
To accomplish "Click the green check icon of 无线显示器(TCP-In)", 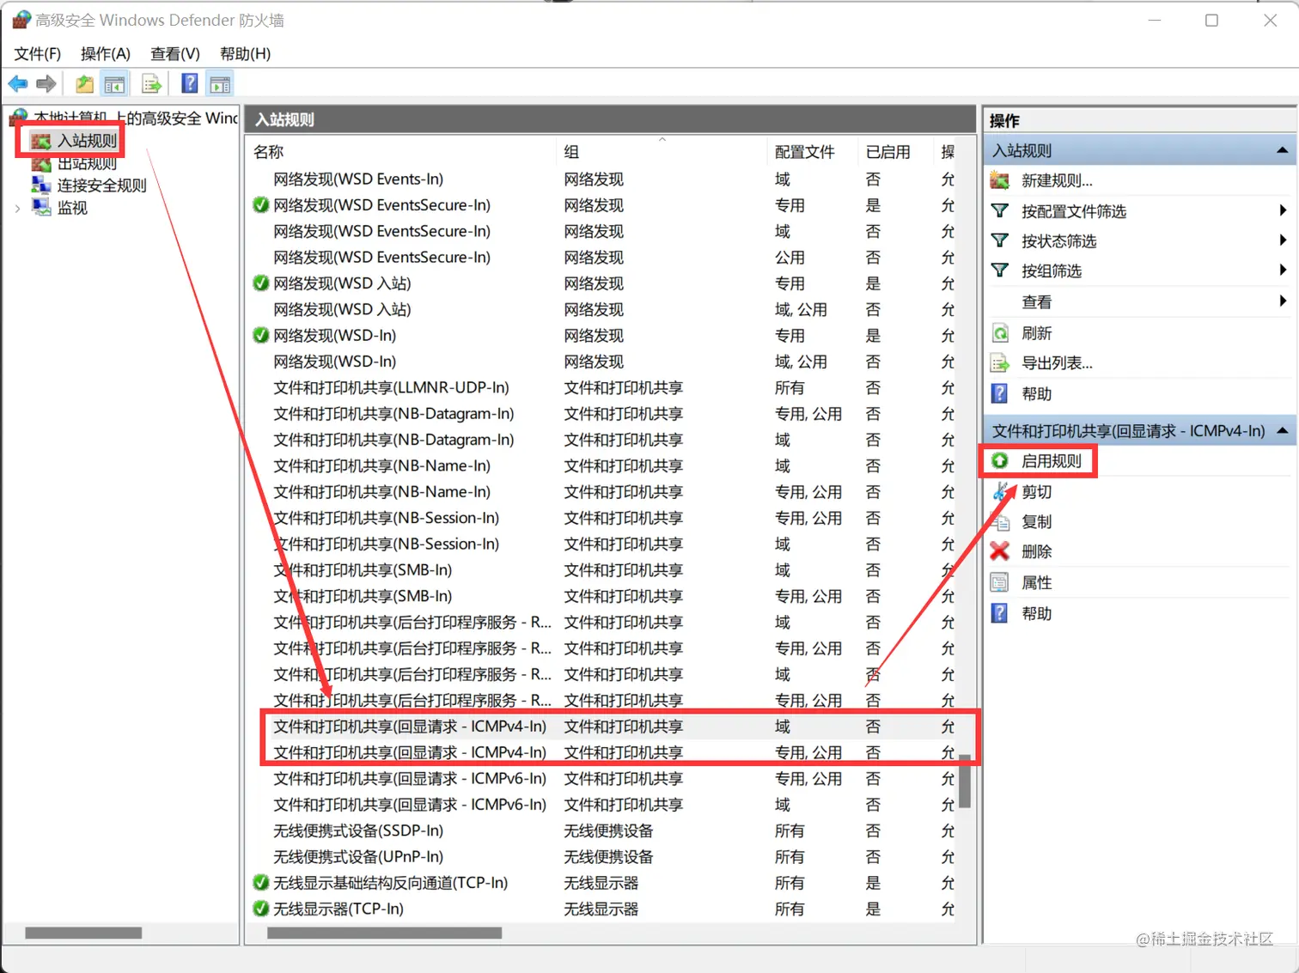I will (x=261, y=909).
